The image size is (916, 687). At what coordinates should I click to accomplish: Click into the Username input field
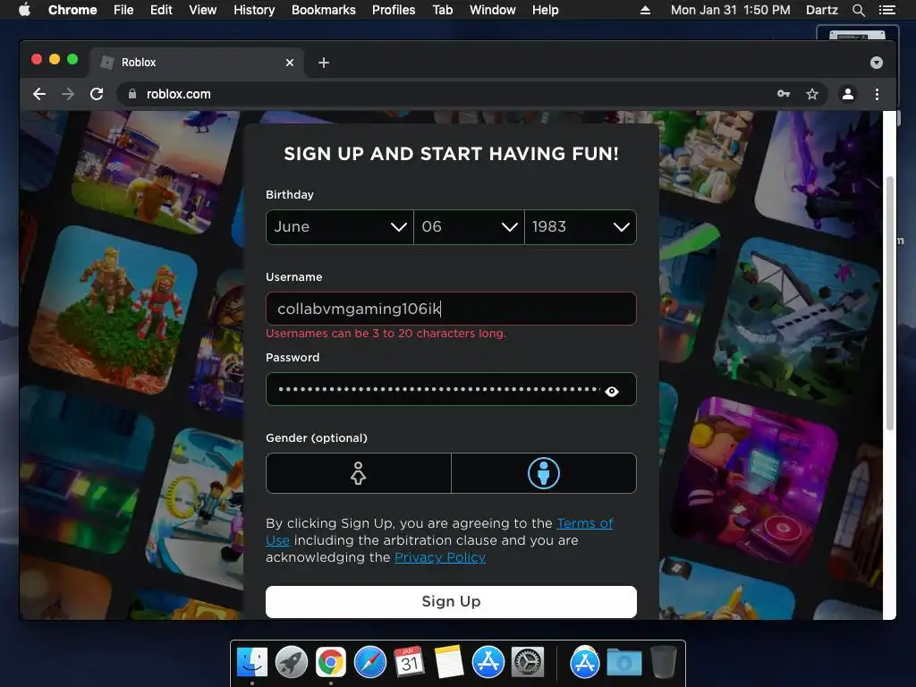(451, 309)
